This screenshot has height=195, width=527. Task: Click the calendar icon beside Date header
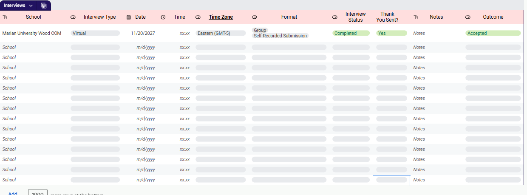pyautogui.click(x=129, y=17)
